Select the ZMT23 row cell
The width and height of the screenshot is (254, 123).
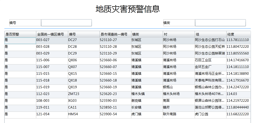(84, 95)
